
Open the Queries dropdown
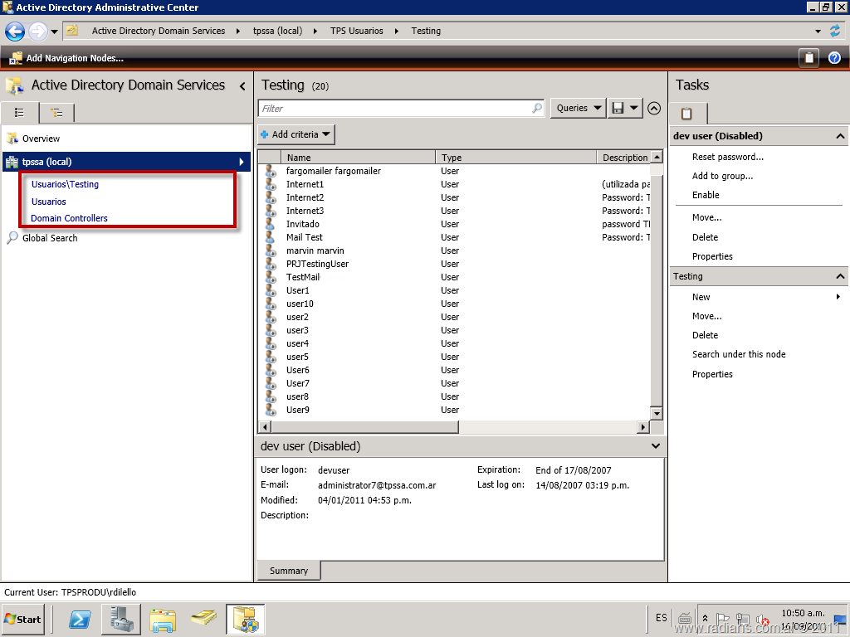tap(577, 108)
